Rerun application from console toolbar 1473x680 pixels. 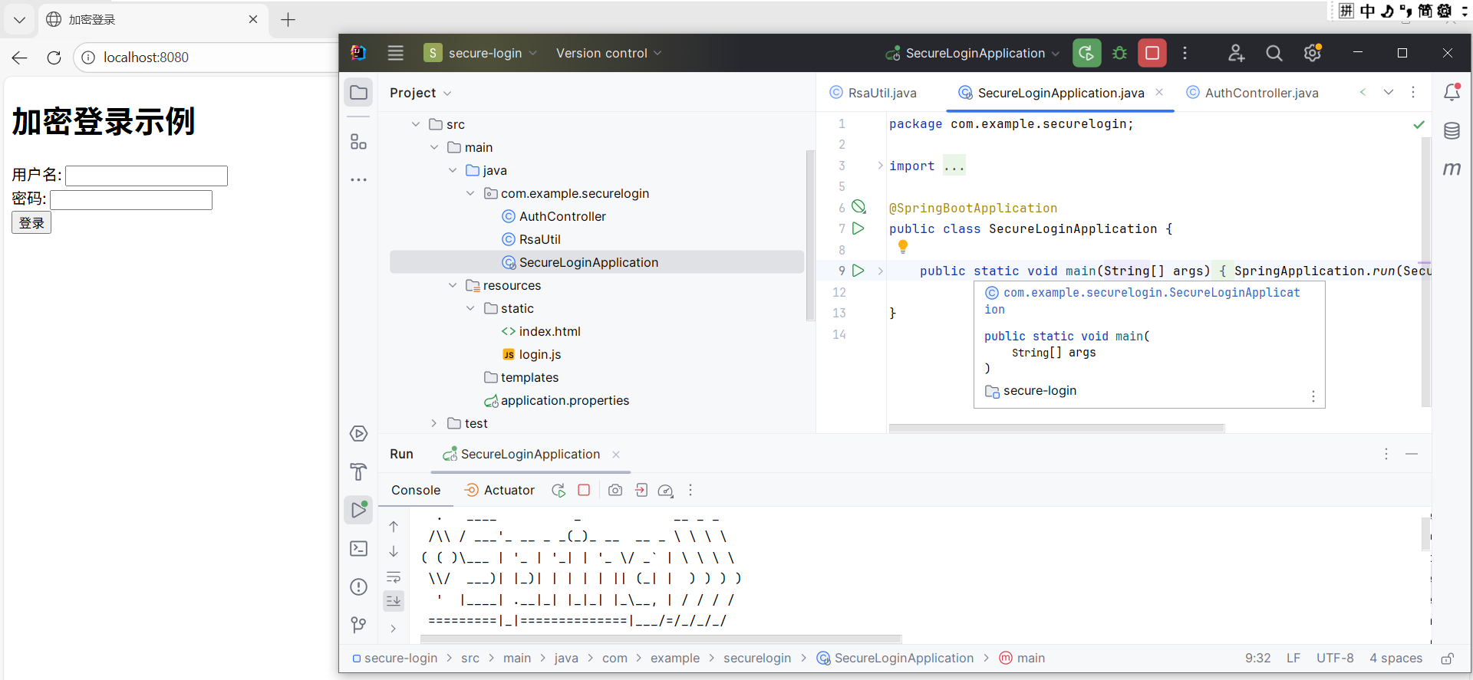tap(559, 490)
